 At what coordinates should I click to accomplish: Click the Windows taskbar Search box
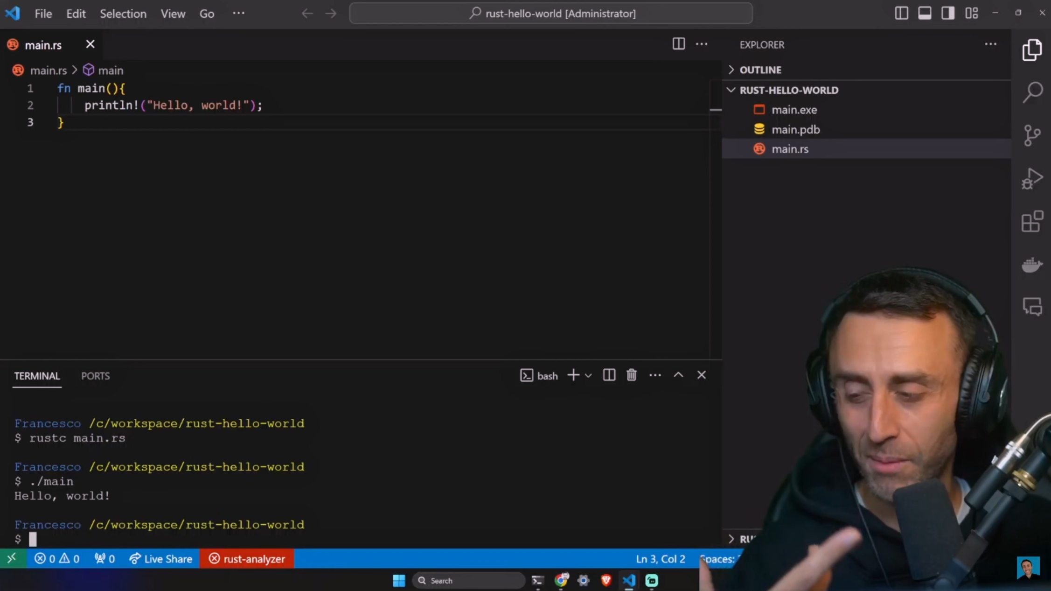click(469, 580)
